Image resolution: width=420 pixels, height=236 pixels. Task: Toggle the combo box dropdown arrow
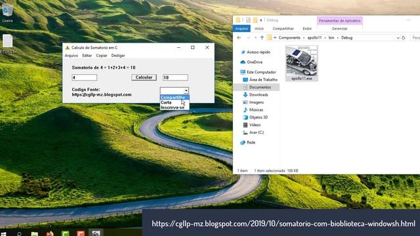coord(186,90)
